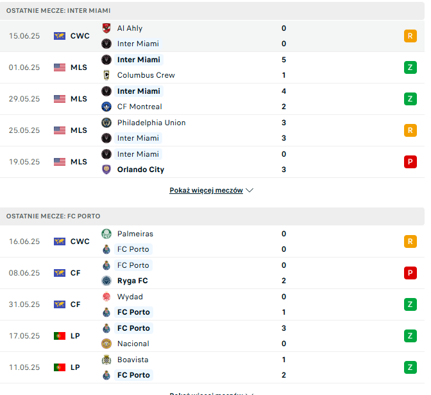Click the Orlando City purple logo

(x=106, y=170)
